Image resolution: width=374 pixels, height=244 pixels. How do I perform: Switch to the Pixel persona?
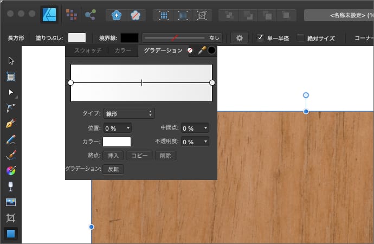click(x=70, y=15)
